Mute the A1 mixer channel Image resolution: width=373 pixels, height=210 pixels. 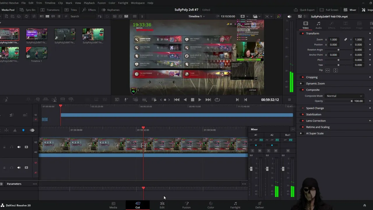click(x=260, y=151)
